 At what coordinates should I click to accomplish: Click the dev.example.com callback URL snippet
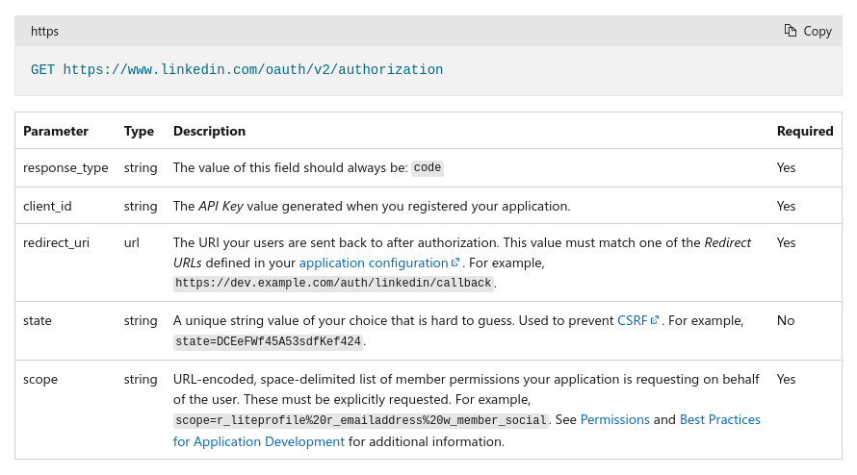pyautogui.click(x=333, y=283)
